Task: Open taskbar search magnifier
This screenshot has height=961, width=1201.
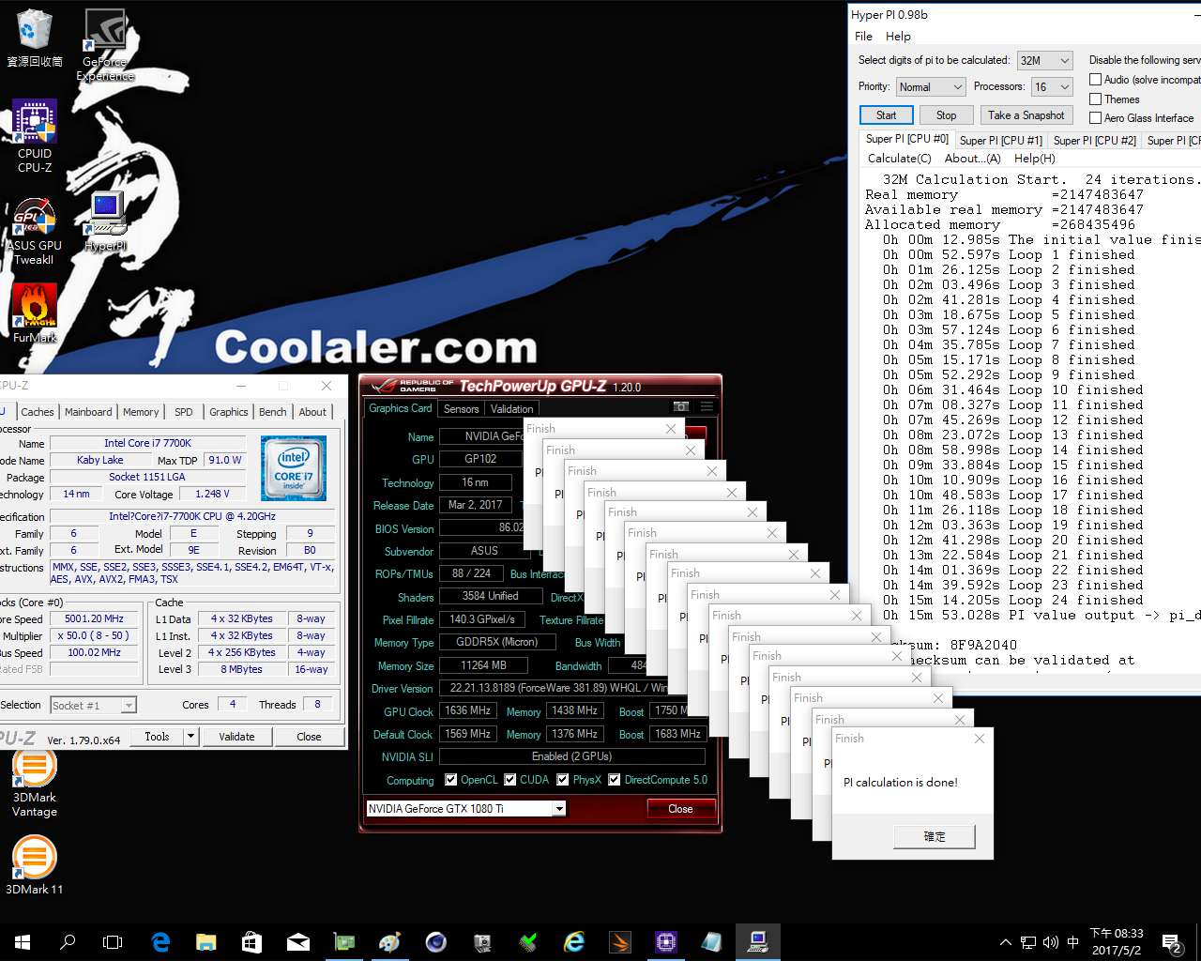Action: click(x=68, y=942)
